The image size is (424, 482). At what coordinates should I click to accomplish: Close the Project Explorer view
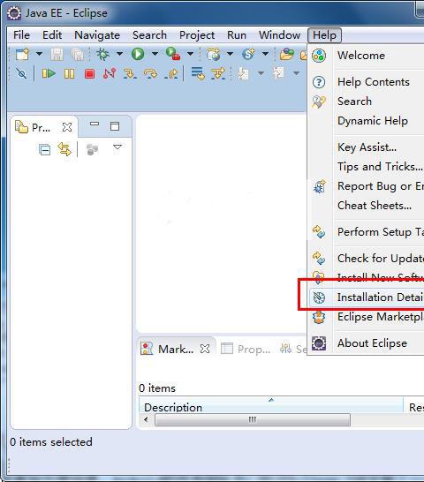(x=67, y=127)
